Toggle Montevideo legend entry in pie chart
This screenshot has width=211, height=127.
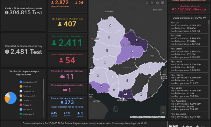pyautogui.click(x=30, y=82)
